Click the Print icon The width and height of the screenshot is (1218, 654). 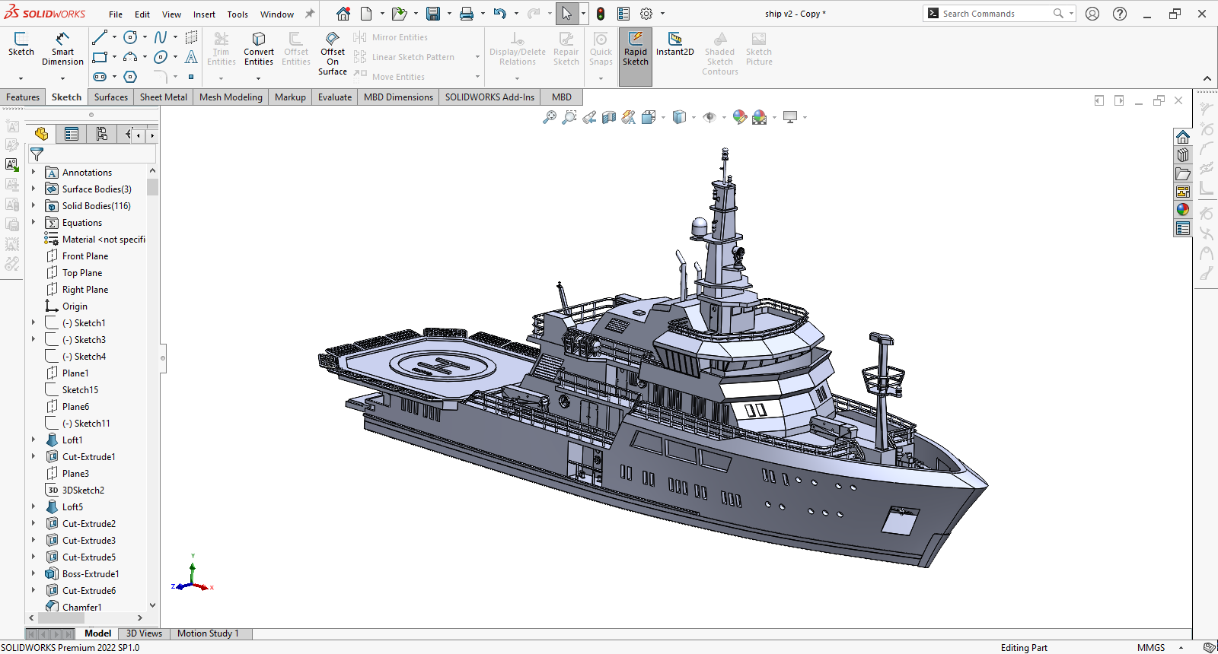[467, 14]
